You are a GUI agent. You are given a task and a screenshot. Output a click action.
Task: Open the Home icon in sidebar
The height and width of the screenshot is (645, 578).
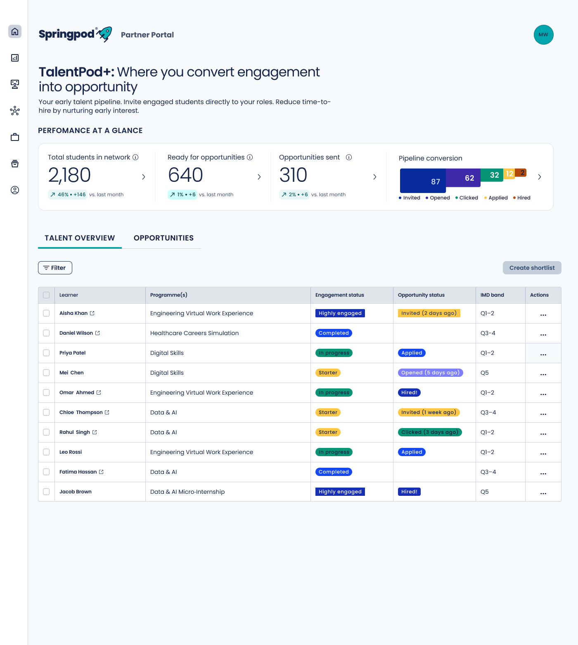(x=15, y=31)
